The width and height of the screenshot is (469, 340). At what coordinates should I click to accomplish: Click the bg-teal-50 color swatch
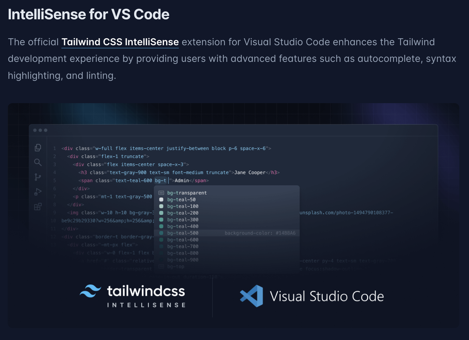[x=161, y=200]
